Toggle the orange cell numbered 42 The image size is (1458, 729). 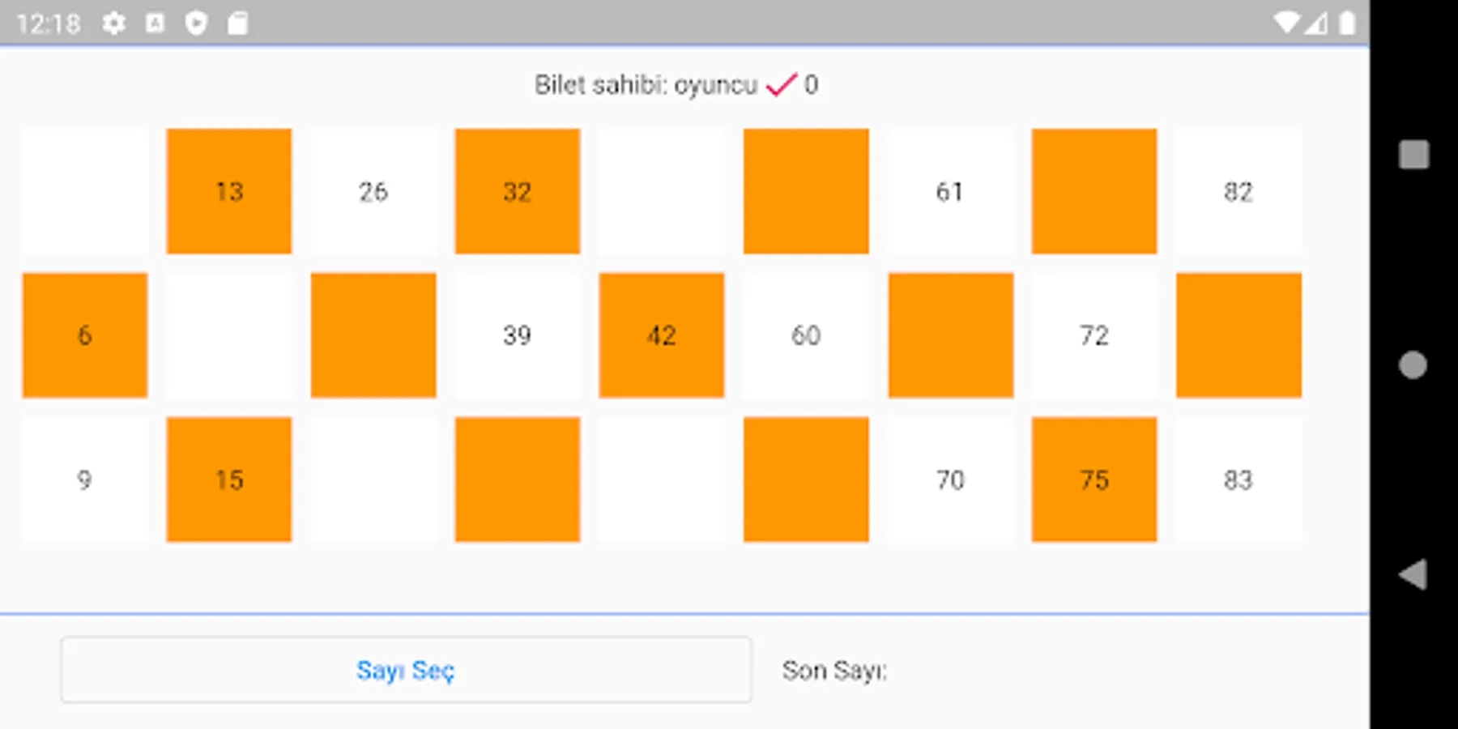(x=661, y=335)
